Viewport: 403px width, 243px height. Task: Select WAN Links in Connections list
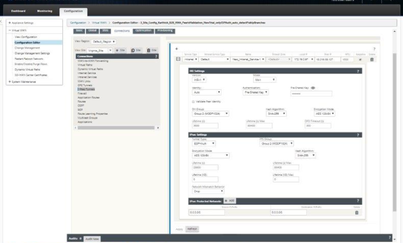(x=84, y=81)
